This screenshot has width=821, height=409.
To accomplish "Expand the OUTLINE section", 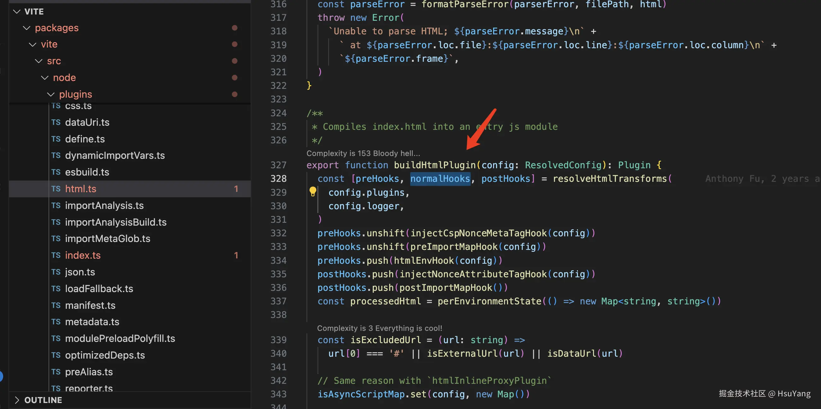I will click(x=17, y=400).
